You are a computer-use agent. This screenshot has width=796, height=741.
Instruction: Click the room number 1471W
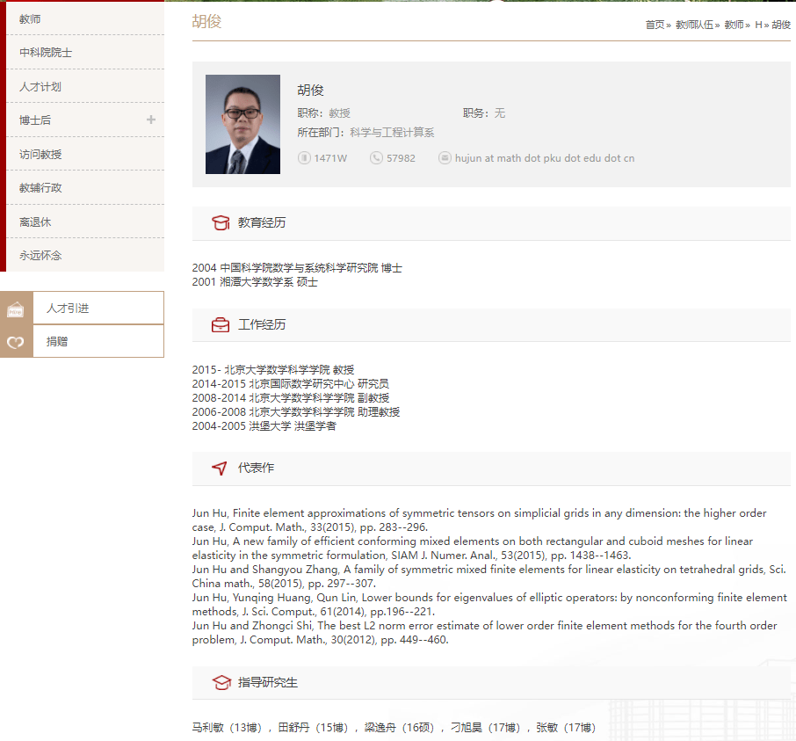[x=330, y=158]
